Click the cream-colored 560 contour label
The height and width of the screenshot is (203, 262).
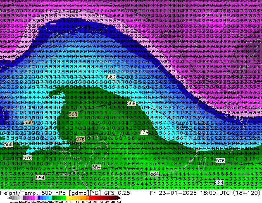111,77
